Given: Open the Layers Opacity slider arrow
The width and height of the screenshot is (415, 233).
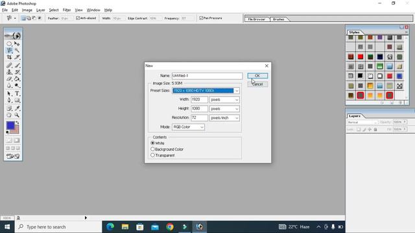Looking at the screenshot, I should 405,122.
